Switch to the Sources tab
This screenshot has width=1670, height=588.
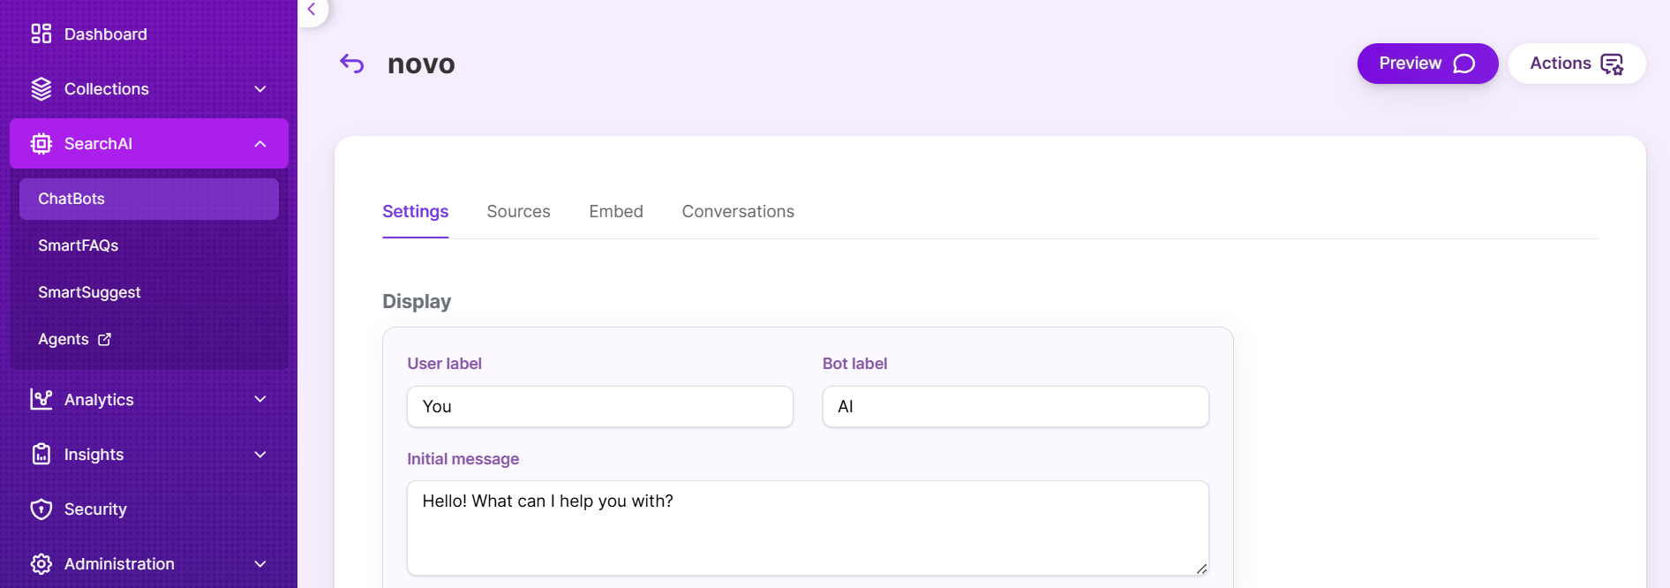(518, 211)
